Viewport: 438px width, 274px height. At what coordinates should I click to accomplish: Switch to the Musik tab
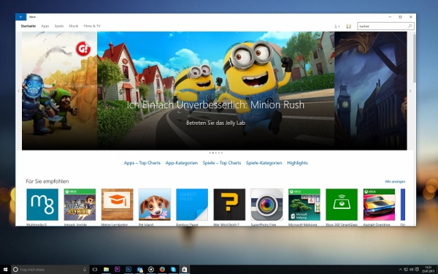[74, 26]
